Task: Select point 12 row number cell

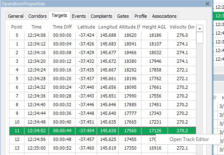Action: pos(17,139)
